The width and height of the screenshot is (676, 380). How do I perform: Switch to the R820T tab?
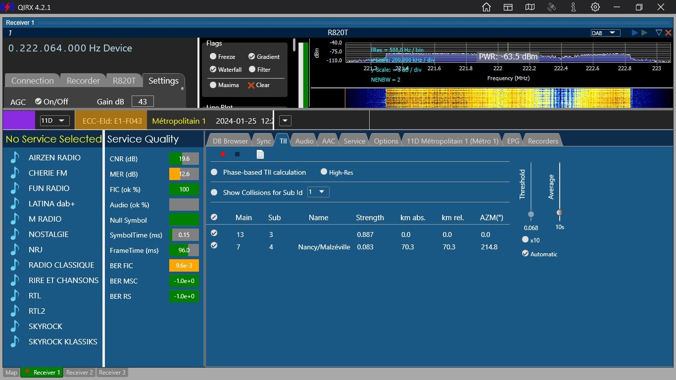click(x=124, y=81)
